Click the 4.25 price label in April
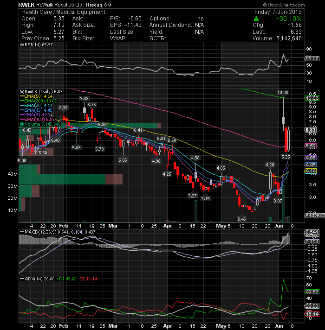Screen dimensions: 325x330 click(167, 174)
